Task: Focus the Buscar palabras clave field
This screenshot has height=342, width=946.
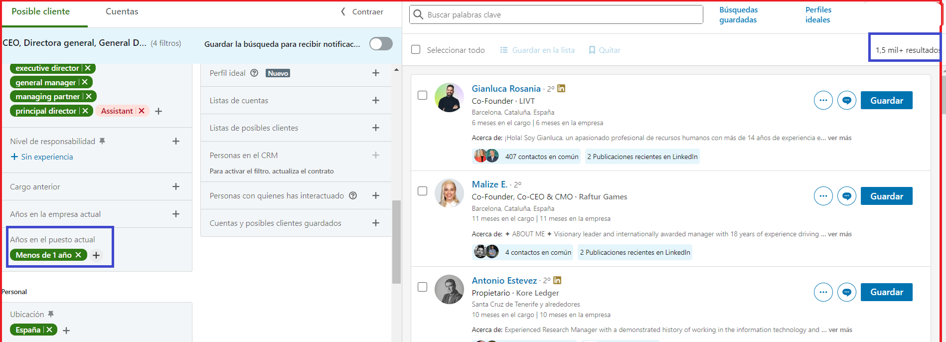Action: [556, 14]
